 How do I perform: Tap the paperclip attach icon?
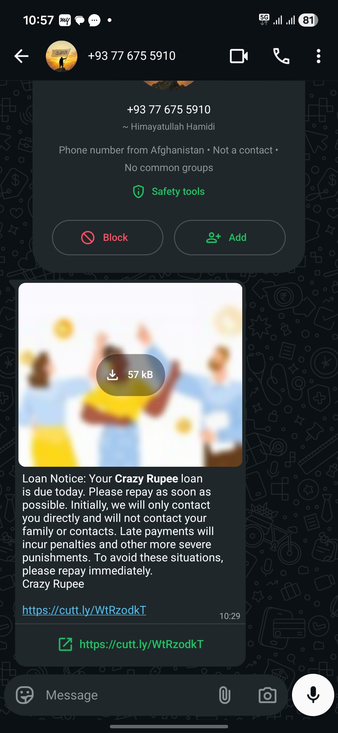coord(225,695)
